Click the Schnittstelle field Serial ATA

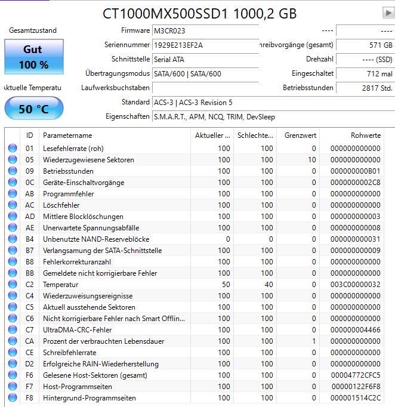(x=205, y=59)
